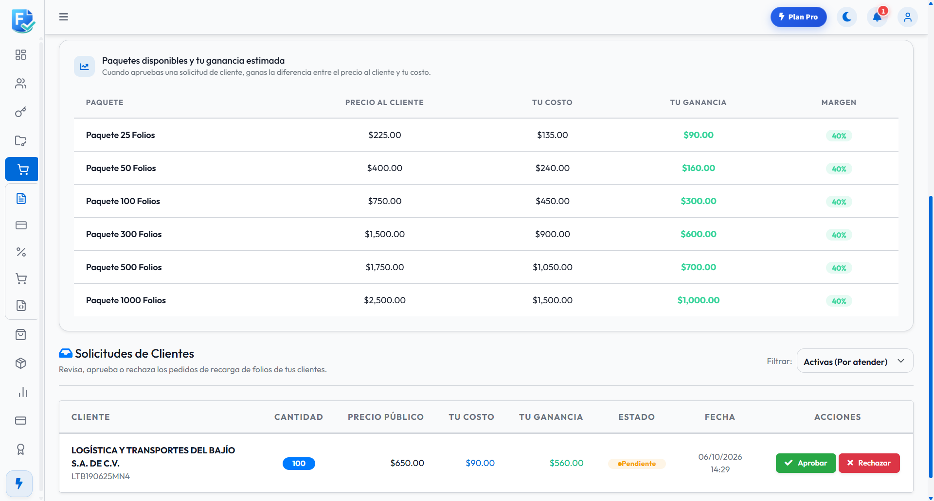Click the PRECIO AL CLIENTE column header
Screen dimensions: 934x501
point(384,103)
